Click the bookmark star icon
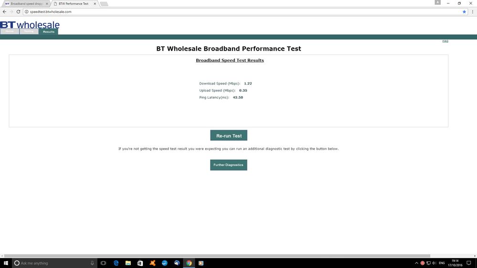 pos(464,11)
